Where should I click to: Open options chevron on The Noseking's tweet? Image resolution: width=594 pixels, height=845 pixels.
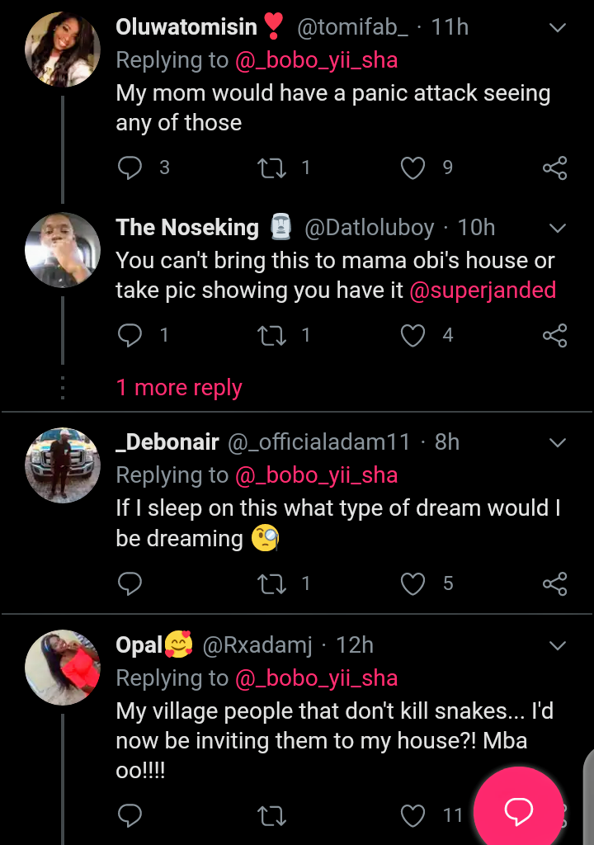pyautogui.click(x=558, y=228)
